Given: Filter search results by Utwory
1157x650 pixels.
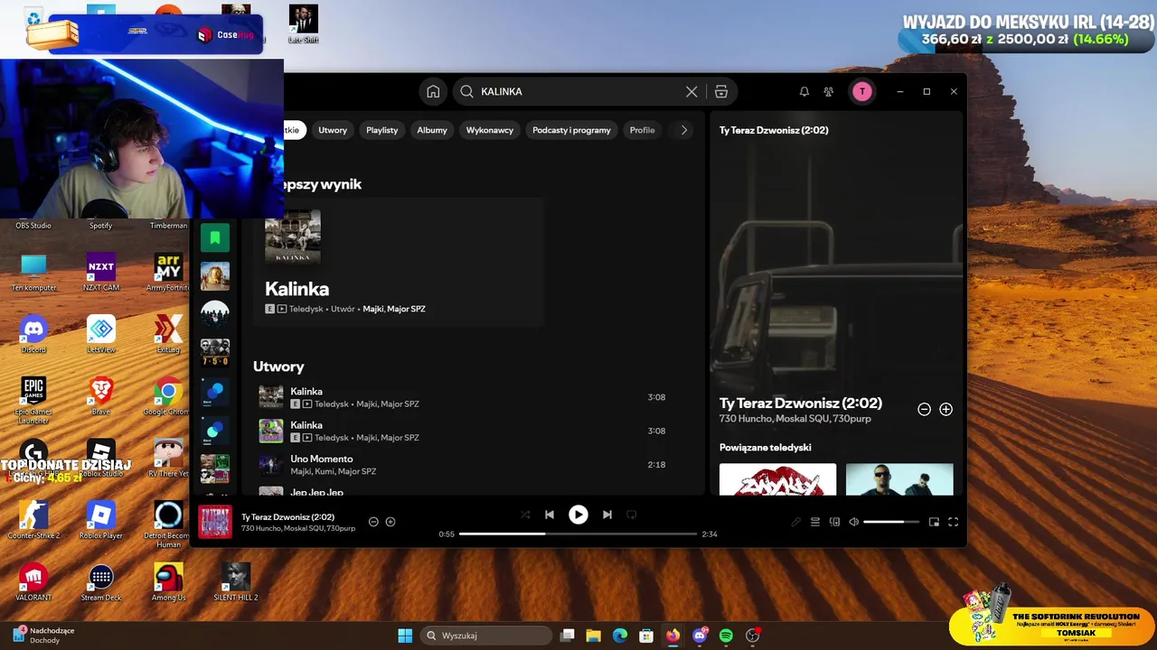Looking at the screenshot, I should pyautogui.click(x=333, y=130).
